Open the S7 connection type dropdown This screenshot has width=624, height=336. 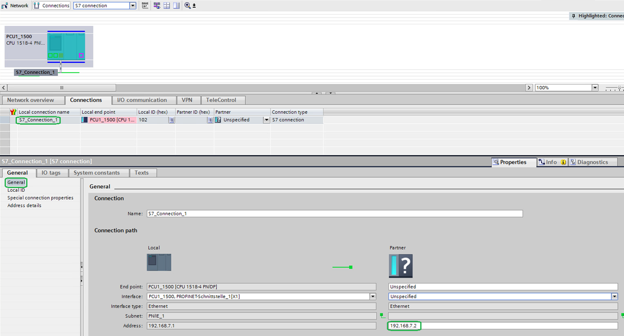click(133, 6)
